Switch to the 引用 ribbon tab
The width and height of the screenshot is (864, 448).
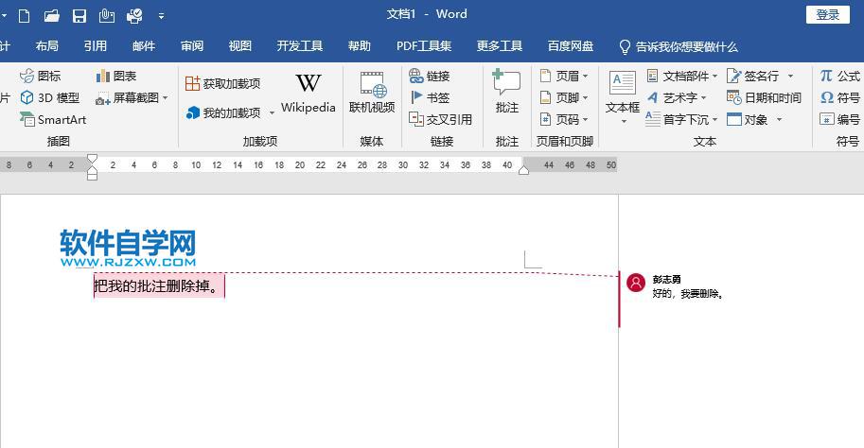tap(96, 46)
